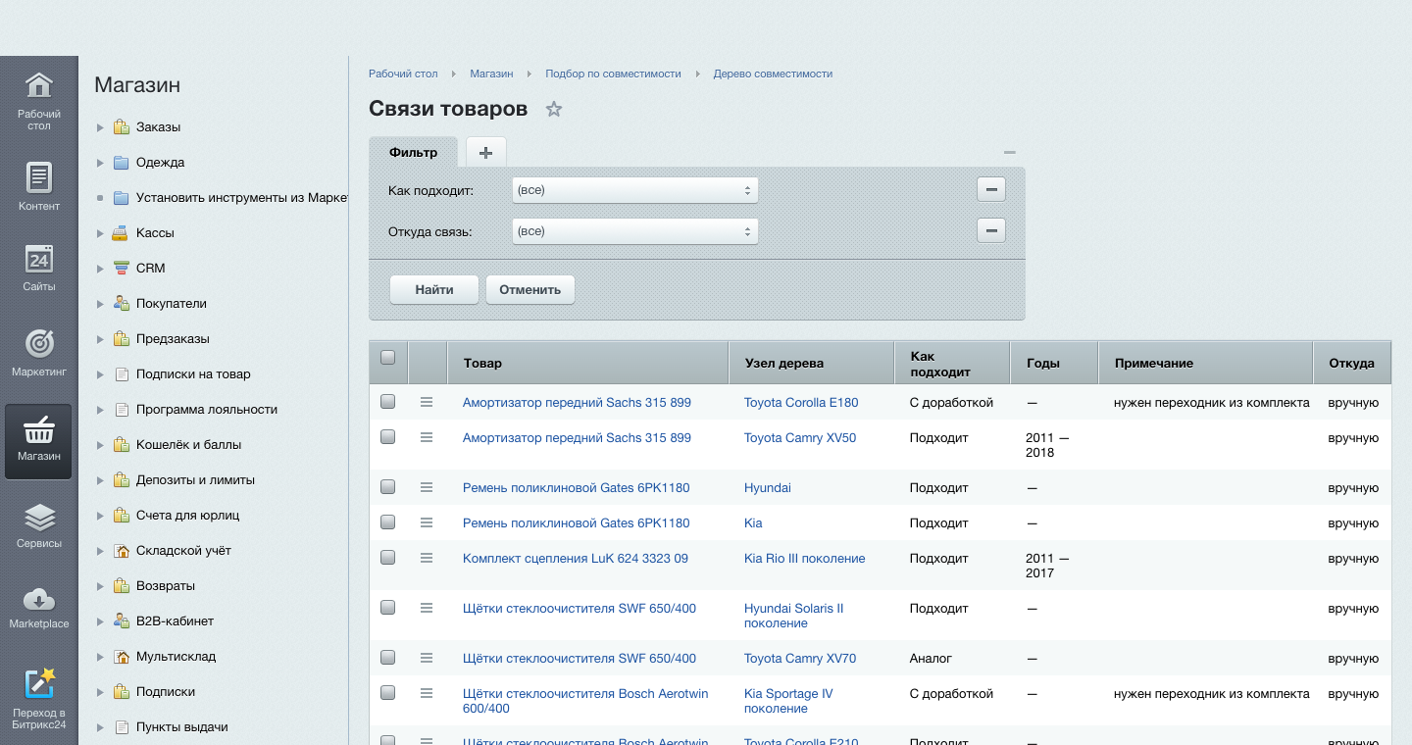Screen dimensions: 1412x745
Task: Go to Сайты section icon
Action: pyautogui.click(x=39, y=268)
